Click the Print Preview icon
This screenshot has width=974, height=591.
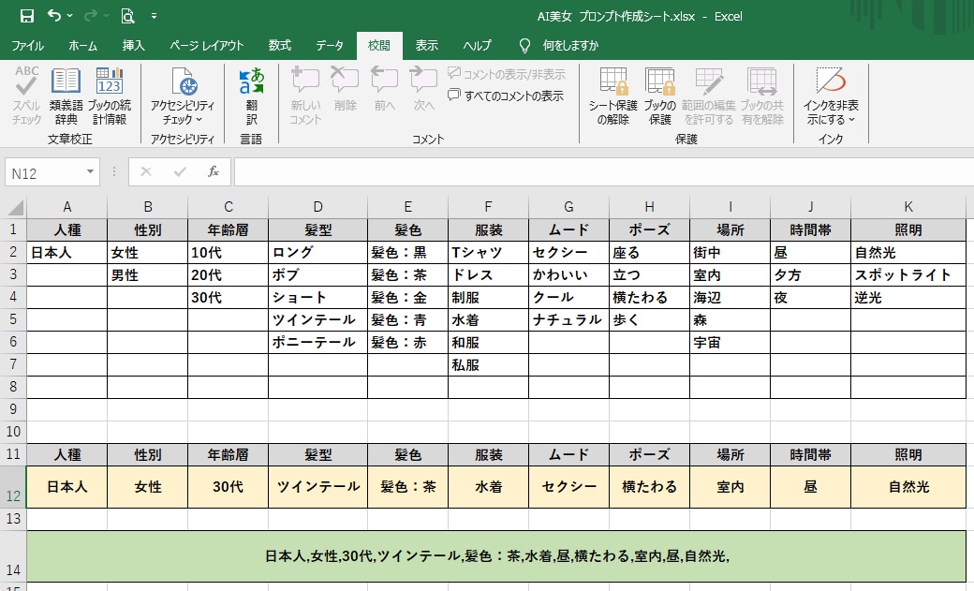[127, 16]
